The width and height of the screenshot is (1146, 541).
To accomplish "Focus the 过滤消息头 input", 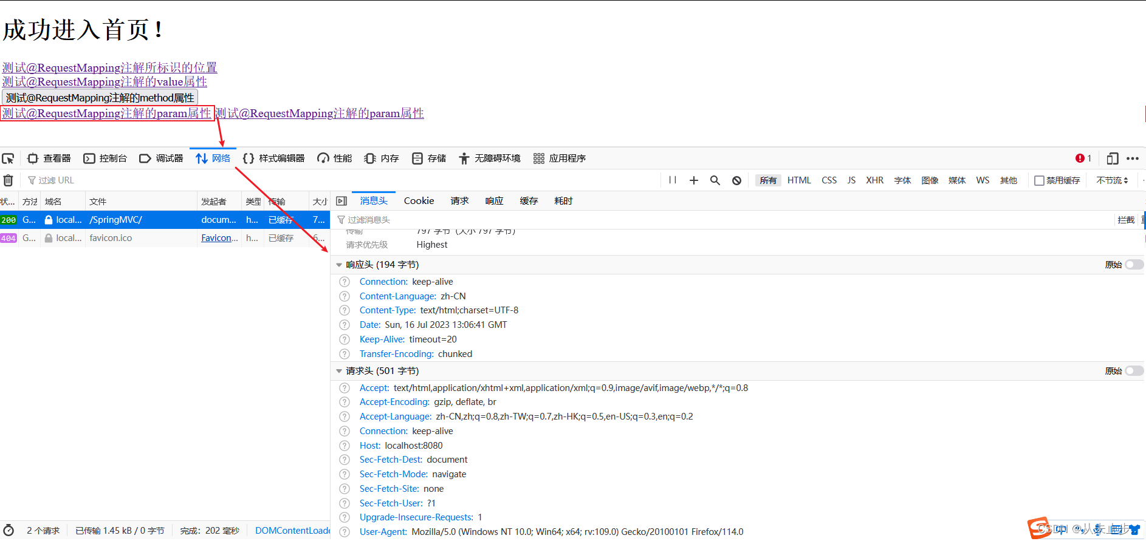I will click(723, 220).
